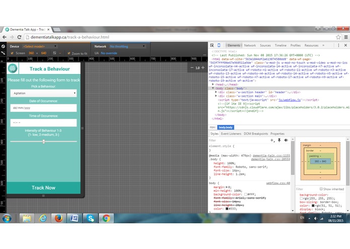Screen dimensions: 350x249
Task: Launch Firefox from taskbar
Action: [59, 218]
